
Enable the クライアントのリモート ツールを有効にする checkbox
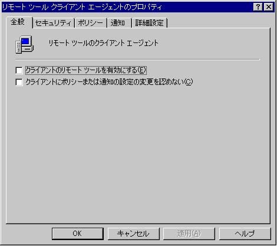pos(19,70)
